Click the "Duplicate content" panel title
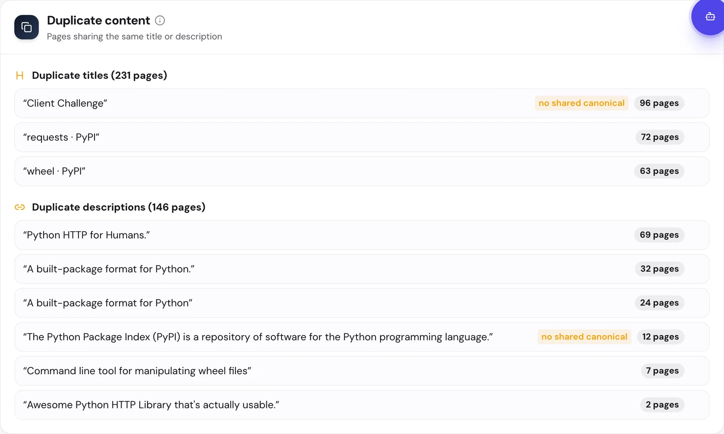The height and width of the screenshot is (434, 724). (x=99, y=21)
